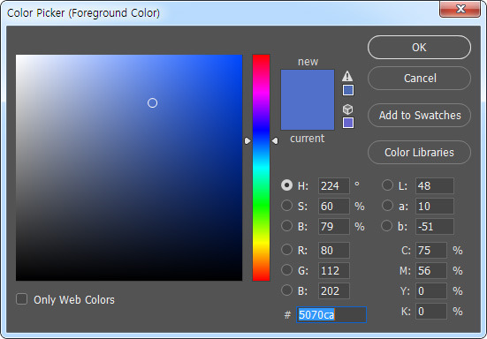The image size is (487, 339).
Task: Click the web-safe color cube icon
Action: tap(347, 109)
